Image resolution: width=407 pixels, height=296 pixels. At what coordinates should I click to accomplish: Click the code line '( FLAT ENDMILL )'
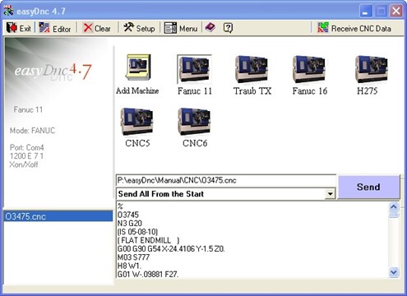pos(148,240)
